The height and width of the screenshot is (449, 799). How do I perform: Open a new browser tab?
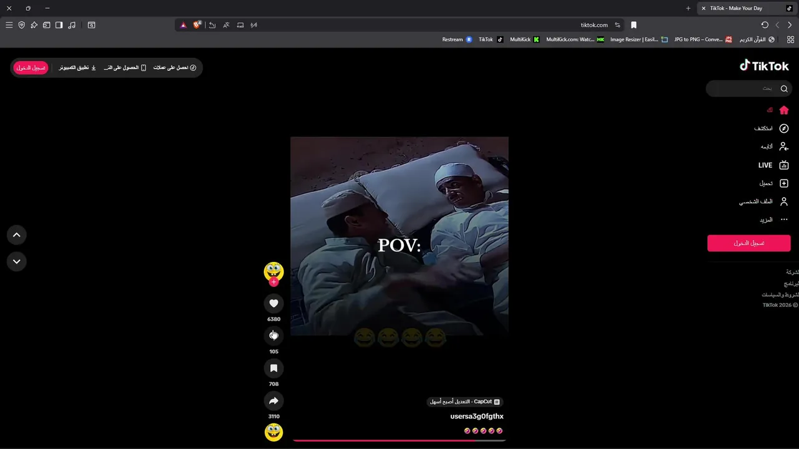click(688, 8)
